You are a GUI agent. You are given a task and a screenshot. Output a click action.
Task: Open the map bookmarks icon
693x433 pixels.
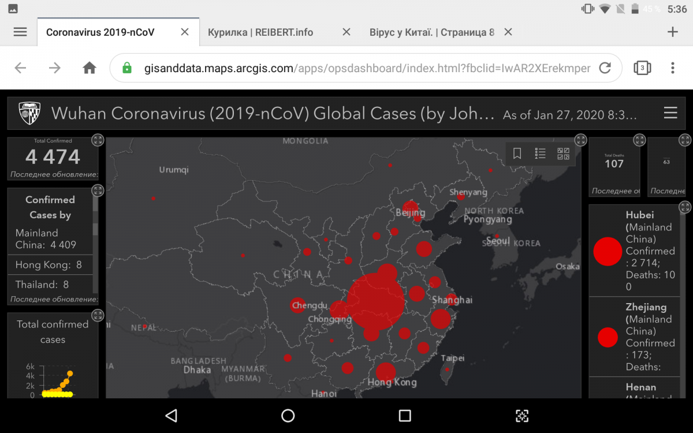click(517, 154)
